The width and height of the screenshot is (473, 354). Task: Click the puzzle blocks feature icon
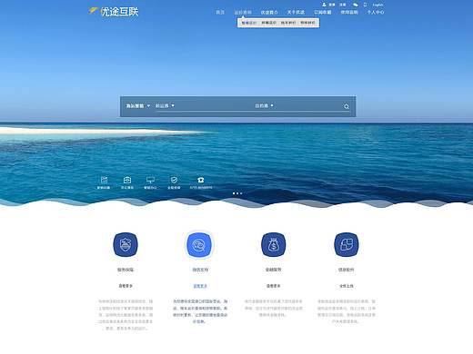click(x=347, y=244)
